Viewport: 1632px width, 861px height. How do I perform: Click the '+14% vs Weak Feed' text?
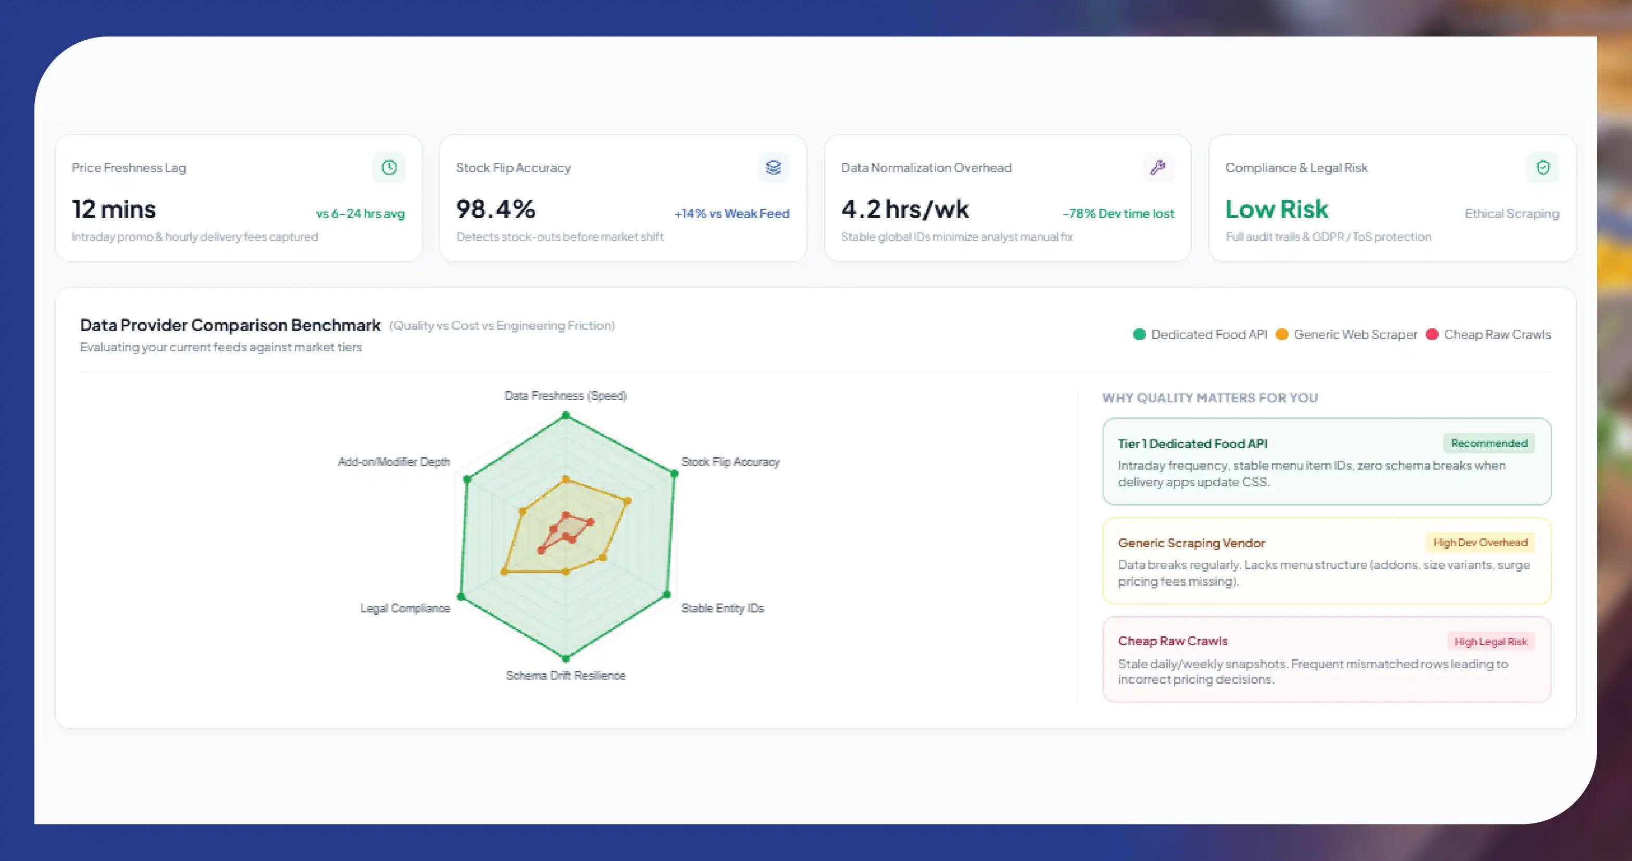coord(732,214)
